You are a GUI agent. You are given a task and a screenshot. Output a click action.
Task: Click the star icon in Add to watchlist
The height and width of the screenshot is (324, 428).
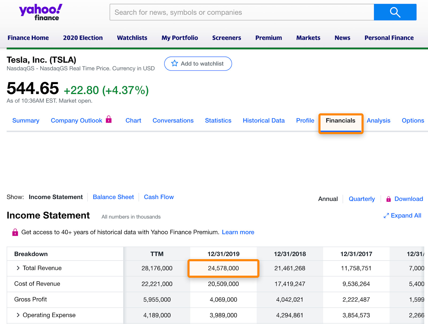coord(175,63)
